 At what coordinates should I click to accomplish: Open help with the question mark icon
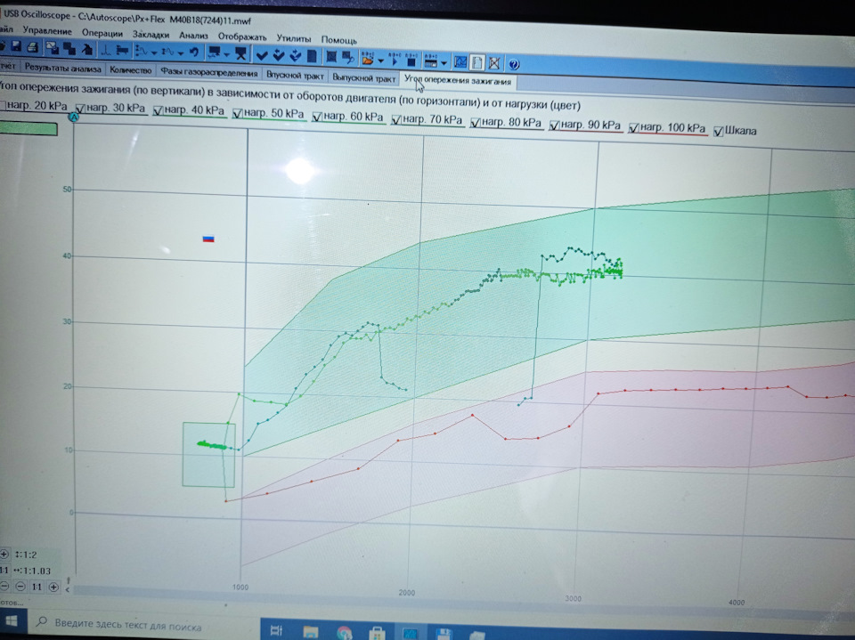coord(514,64)
